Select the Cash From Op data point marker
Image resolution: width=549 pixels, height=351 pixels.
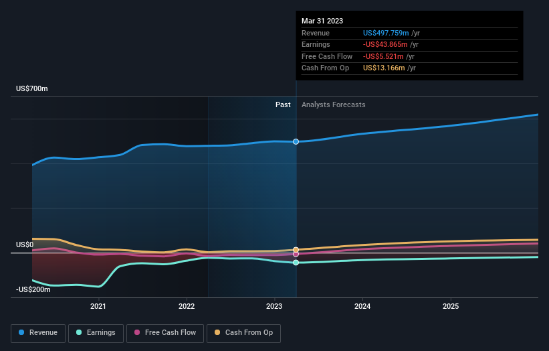(x=296, y=250)
